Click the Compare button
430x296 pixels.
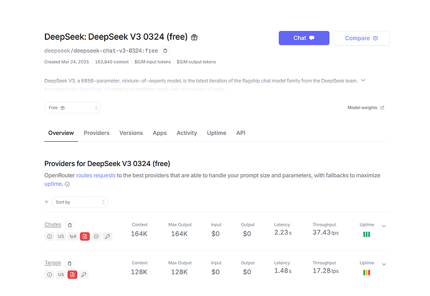[x=361, y=39]
